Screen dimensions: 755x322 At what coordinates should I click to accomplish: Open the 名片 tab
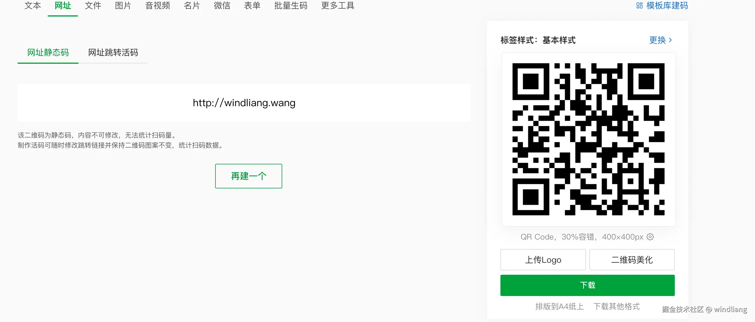[192, 6]
